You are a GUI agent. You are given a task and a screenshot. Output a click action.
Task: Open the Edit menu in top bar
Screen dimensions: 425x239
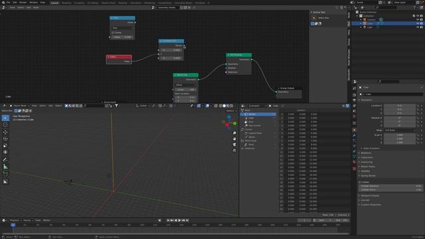pyautogui.click(x=15, y=3)
